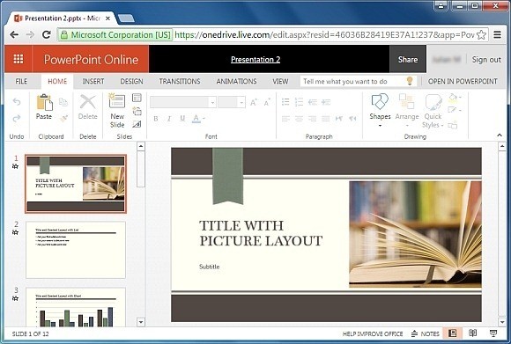Switch to the VIEW tab

pos(280,81)
